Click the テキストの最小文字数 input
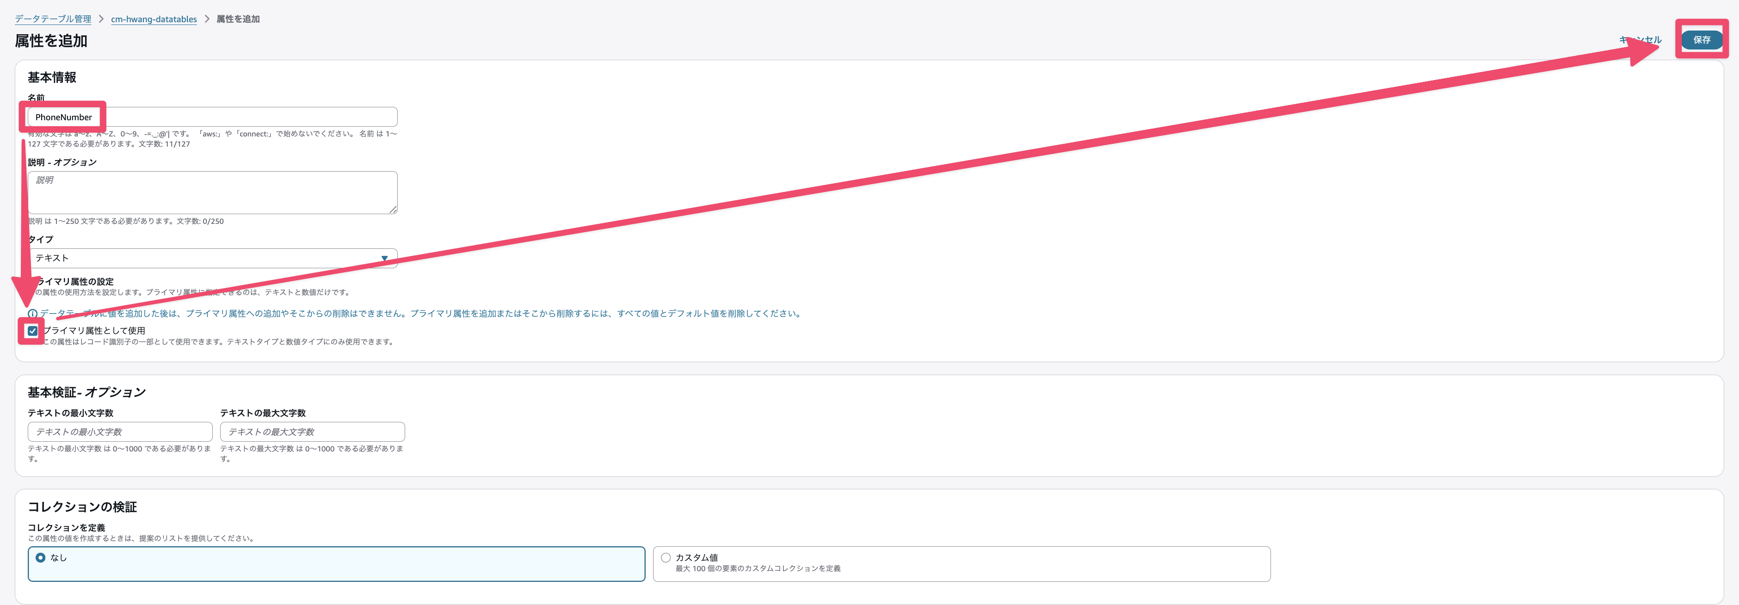1739x605 pixels. click(119, 432)
